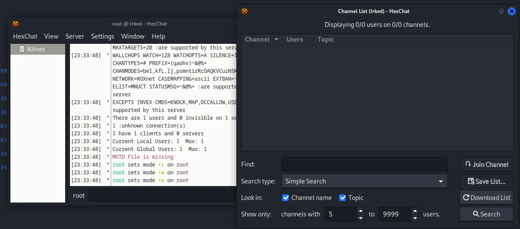Image resolution: width=520 pixels, height=229 pixels.
Task: Click the Channel List window app icon
Action: [245, 11]
